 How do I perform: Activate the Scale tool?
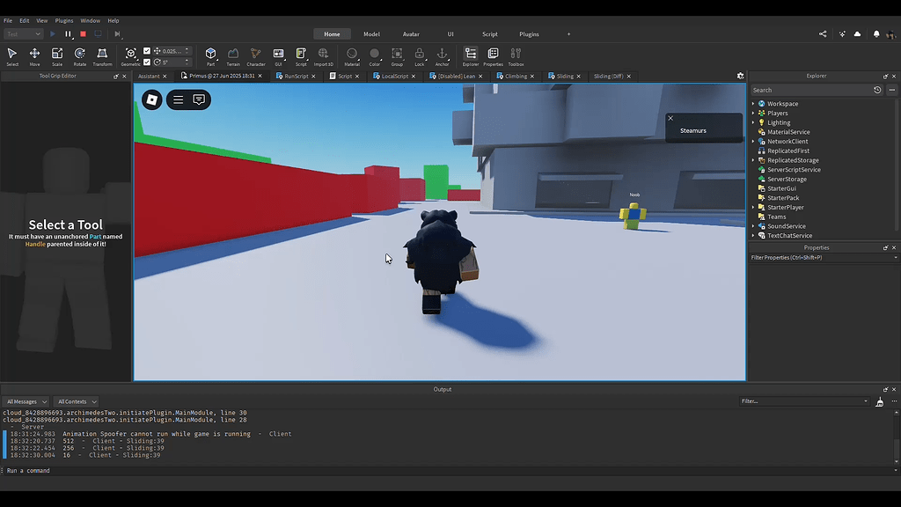point(57,55)
